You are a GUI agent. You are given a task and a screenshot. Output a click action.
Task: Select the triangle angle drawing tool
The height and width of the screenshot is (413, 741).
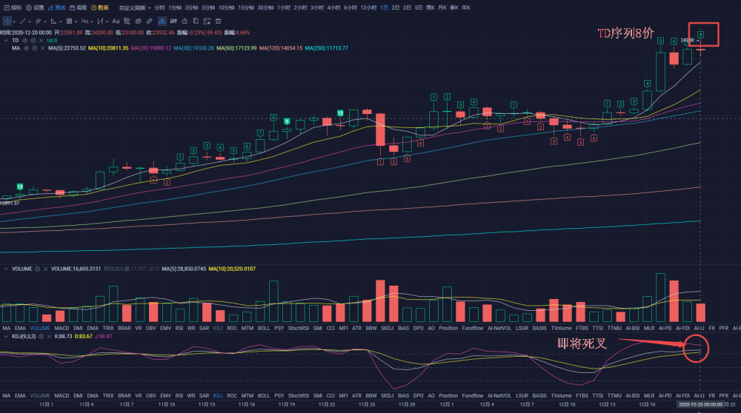(53, 21)
